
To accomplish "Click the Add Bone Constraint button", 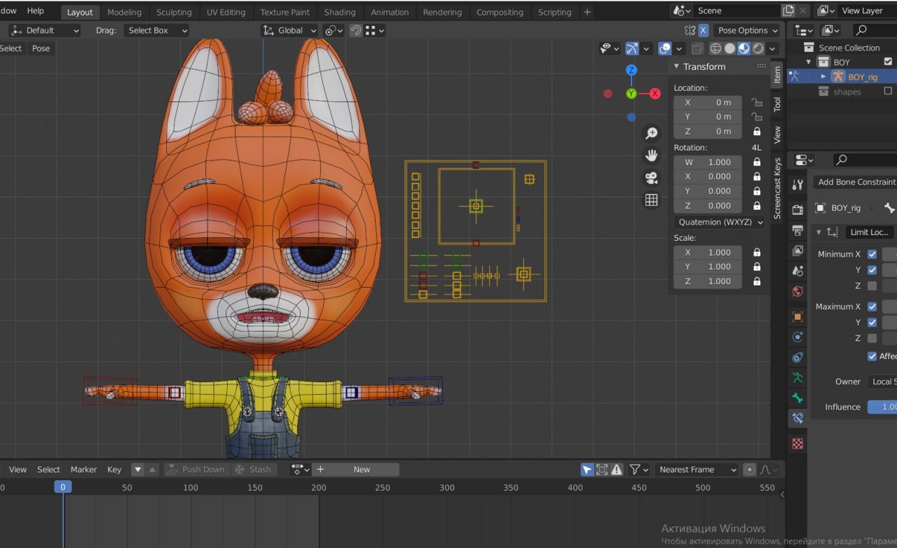I will point(856,182).
